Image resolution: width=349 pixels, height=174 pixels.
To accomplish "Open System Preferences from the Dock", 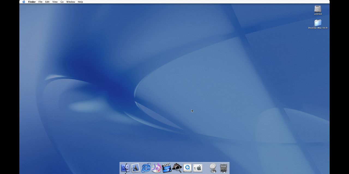I will click(198, 168).
